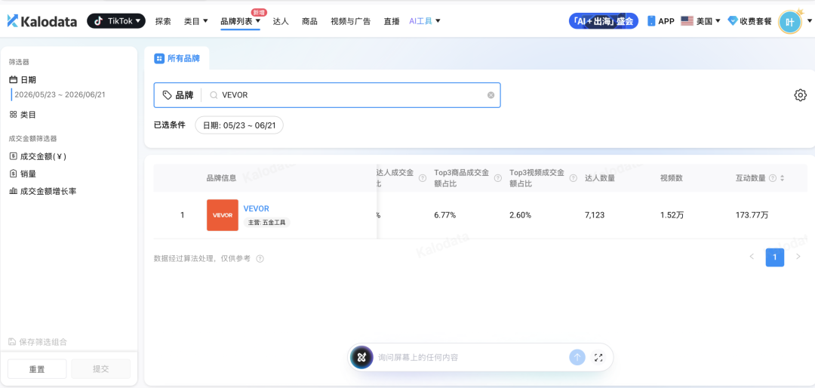Viewport: 815px width, 388px height.
Task: Click help icon beside 互动数量 header
Action: [773, 178]
